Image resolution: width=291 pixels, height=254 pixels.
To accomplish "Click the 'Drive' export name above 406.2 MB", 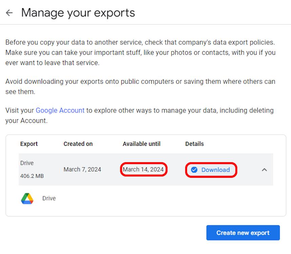I will pos(27,163).
